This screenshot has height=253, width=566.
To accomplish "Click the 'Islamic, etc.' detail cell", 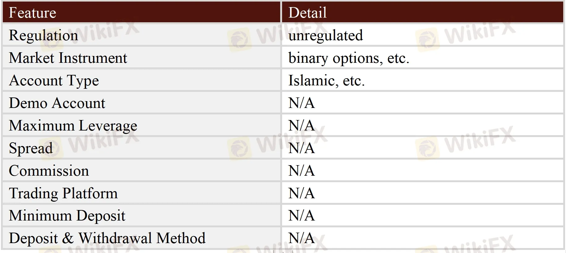I will click(326, 80).
